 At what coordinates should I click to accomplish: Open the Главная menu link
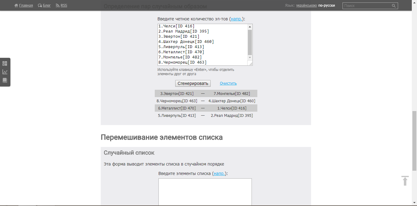click(x=26, y=5)
